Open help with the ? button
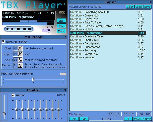This screenshot has width=153, height=122. (128, 119)
